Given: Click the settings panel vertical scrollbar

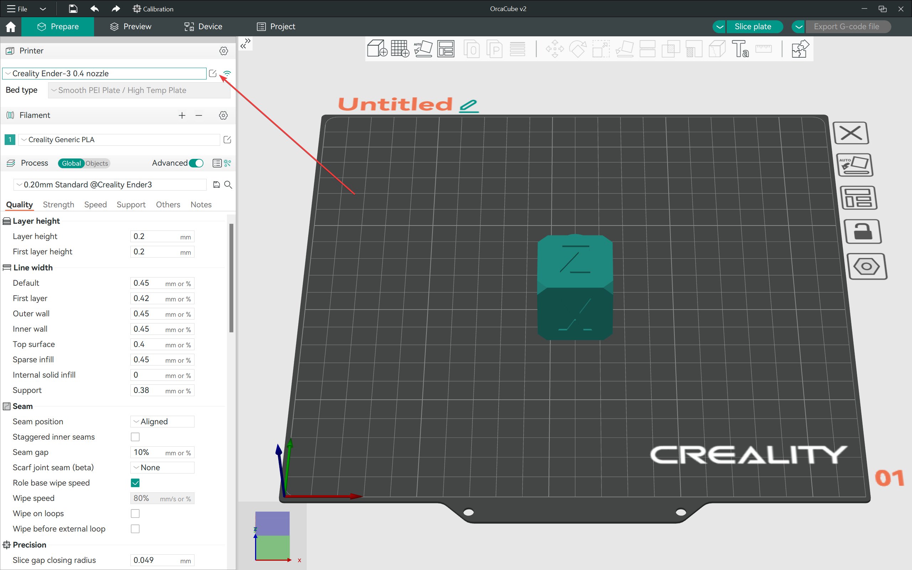Looking at the screenshot, I should tap(232, 278).
